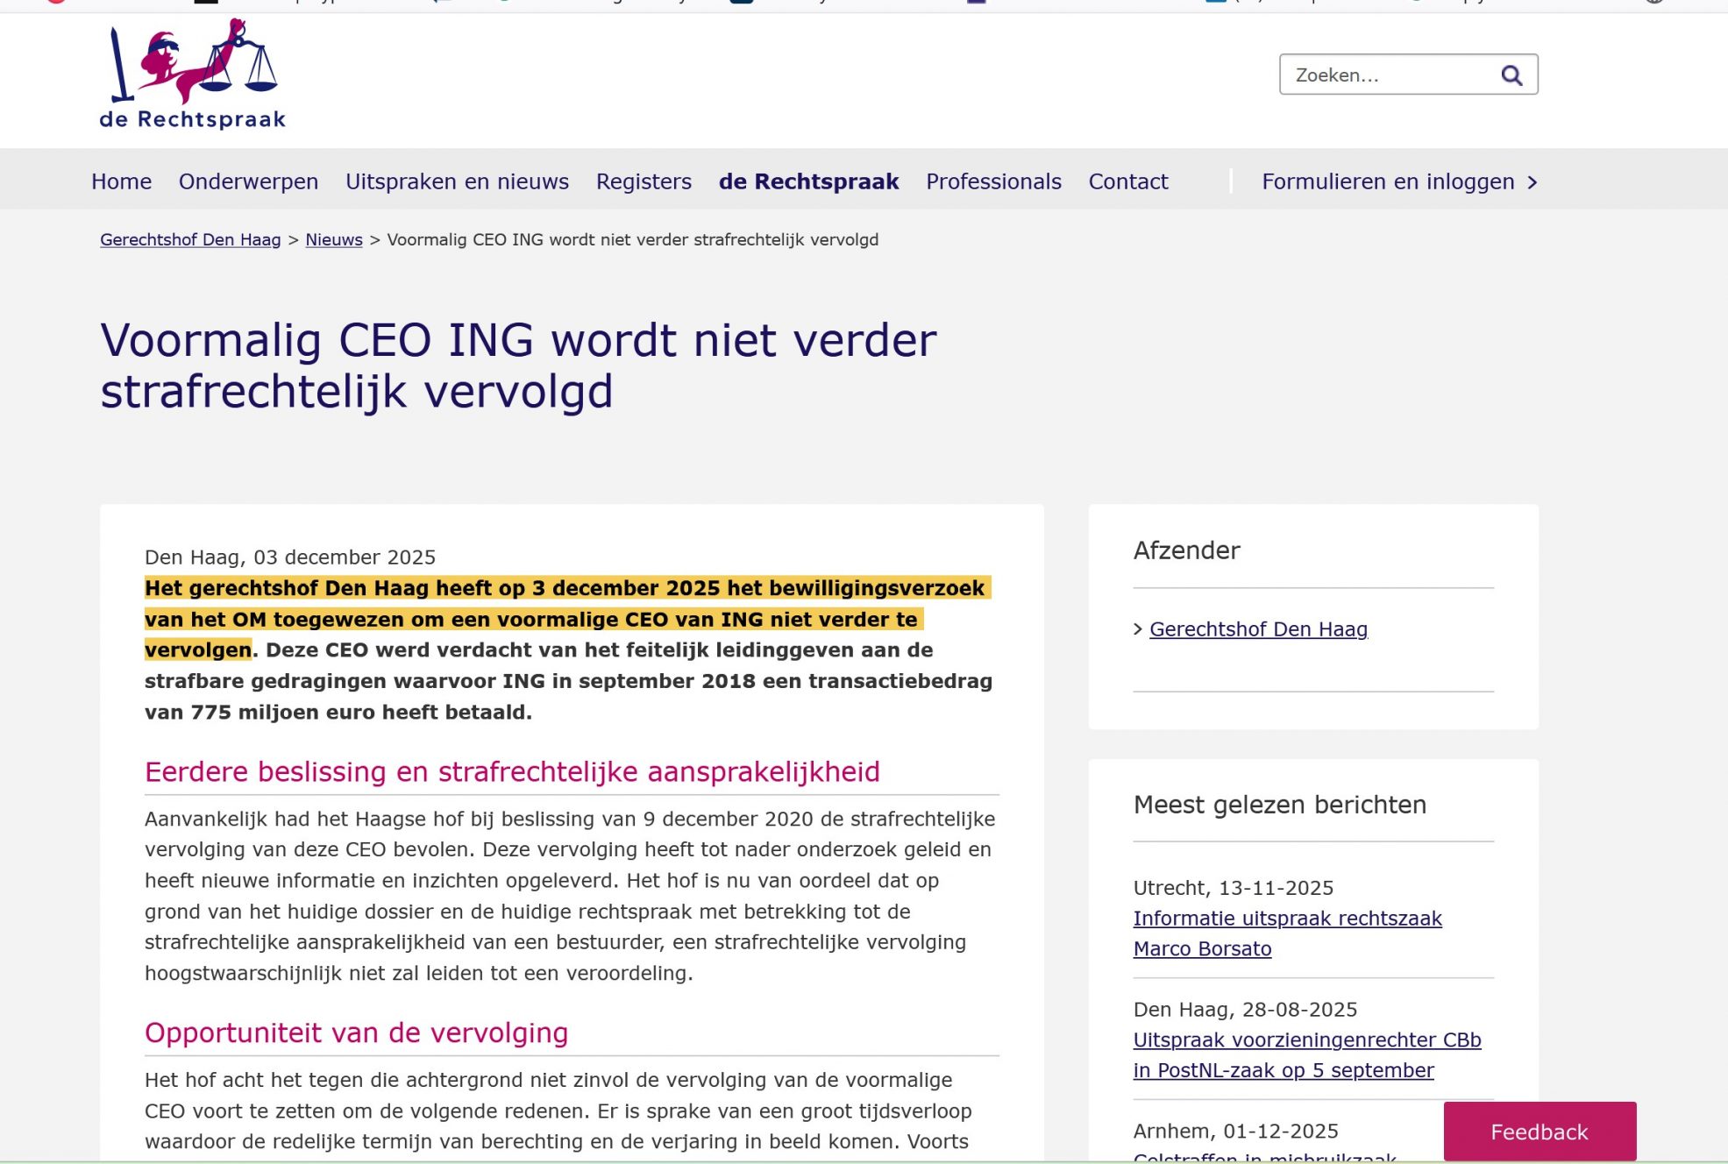Open the Registers navigation item
Viewport: 1728px width, 1164px height.
[x=644, y=181]
